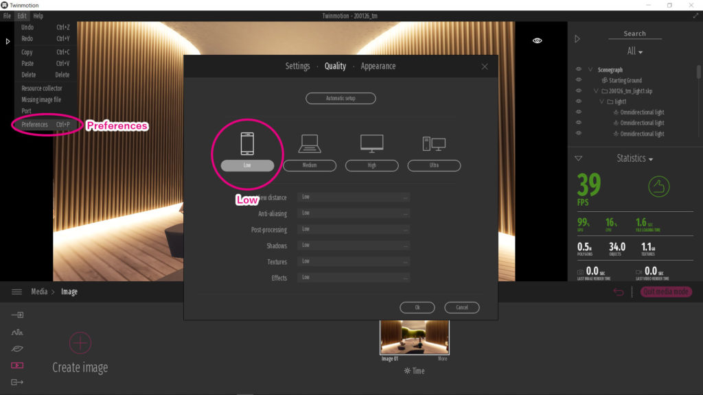Click the hamburger menu icon bottom-left
Image resolution: width=703 pixels, height=395 pixels.
[x=16, y=291]
